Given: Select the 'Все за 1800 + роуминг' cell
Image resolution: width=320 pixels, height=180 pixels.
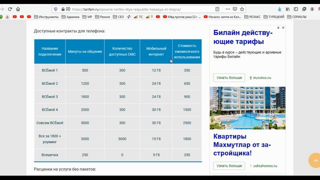Looking at the screenshot, I should click(50, 139).
